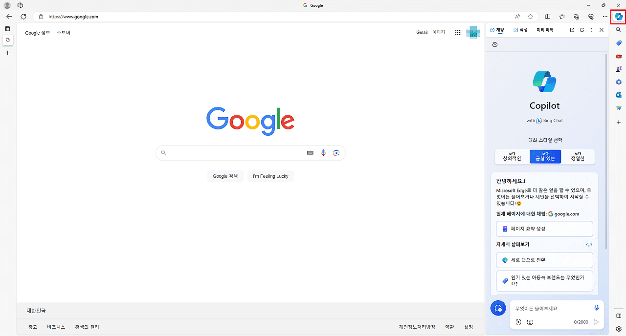Click the Google 검색 button
Viewport: 626px width, 336px height.
tap(225, 176)
